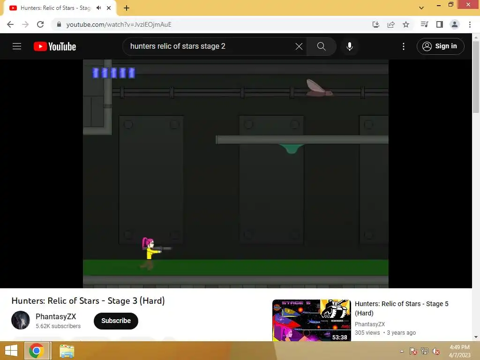The width and height of the screenshot is (480, 360).
Task: Click the lock icon in the address bar
Action: pos(59,24)
